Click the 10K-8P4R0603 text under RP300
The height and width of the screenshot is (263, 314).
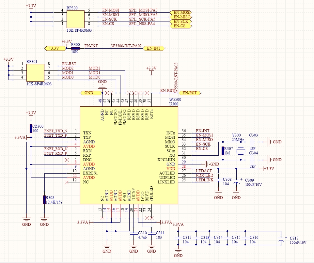tap(79, 30)
